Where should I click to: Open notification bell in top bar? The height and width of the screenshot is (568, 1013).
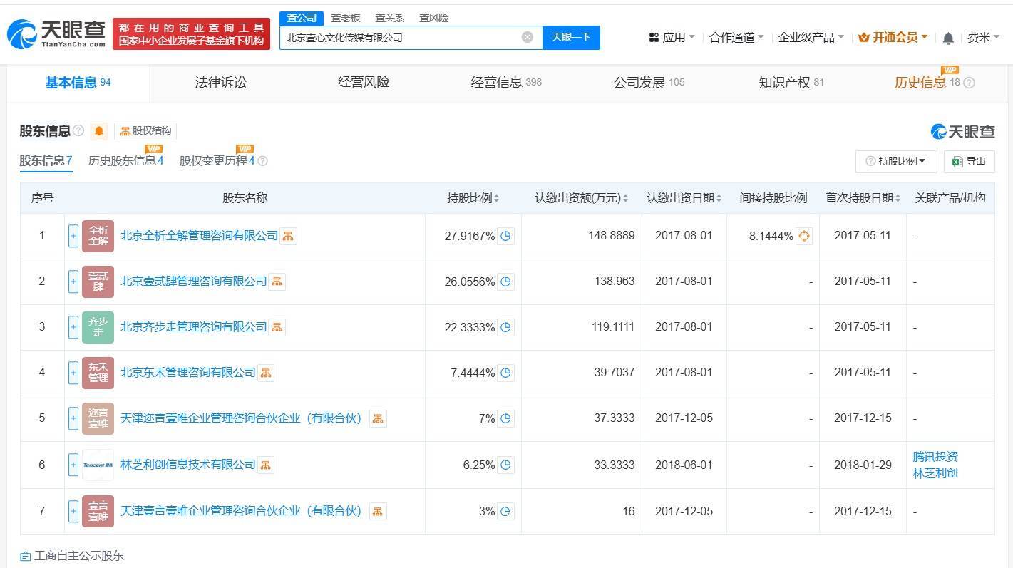[x=948, y=38]
